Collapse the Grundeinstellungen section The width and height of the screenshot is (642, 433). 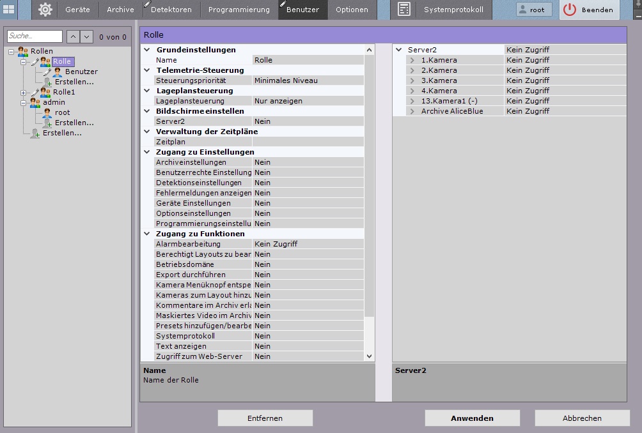147,50
